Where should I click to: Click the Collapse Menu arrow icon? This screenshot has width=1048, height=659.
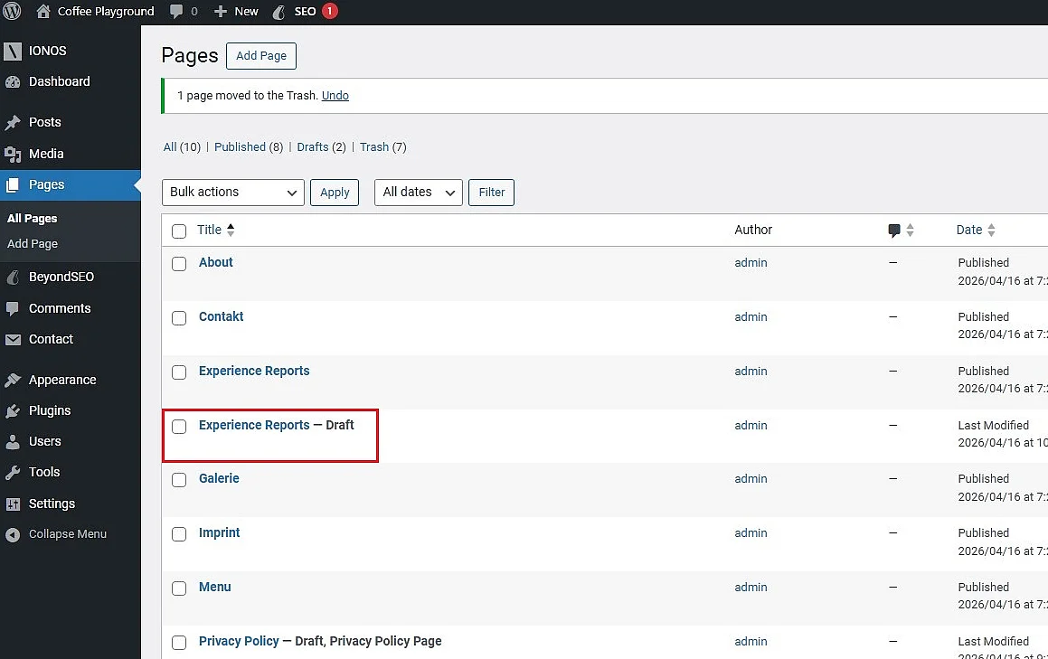coord(13,534)
